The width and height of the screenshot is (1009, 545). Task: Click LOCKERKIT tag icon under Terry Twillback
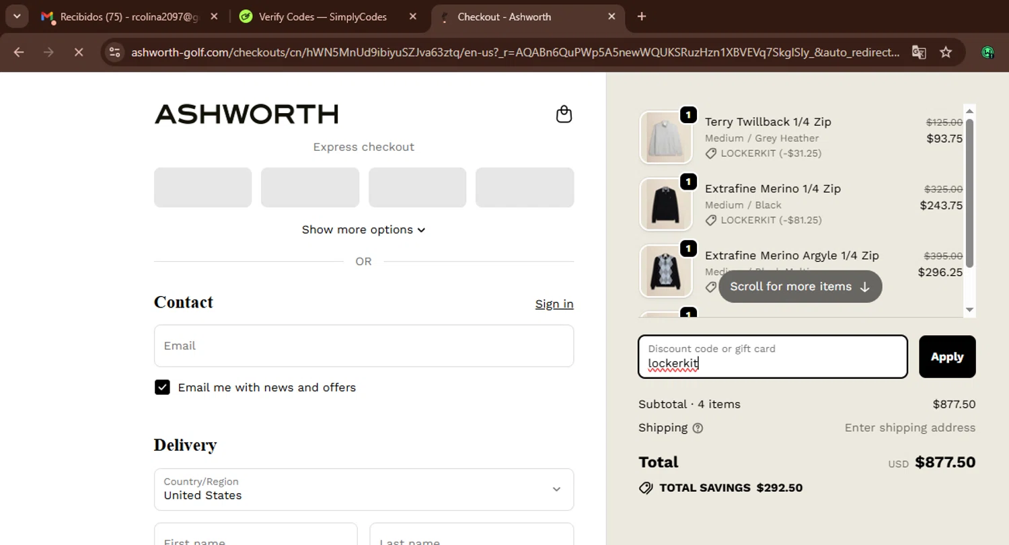tap(711, 153)
